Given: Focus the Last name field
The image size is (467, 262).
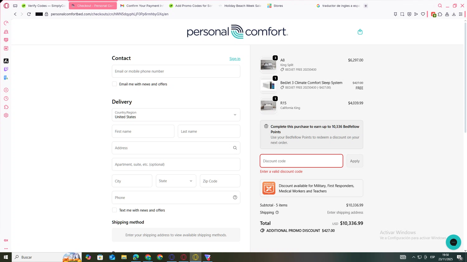Looking at the screenshot, I should (209, 131).
